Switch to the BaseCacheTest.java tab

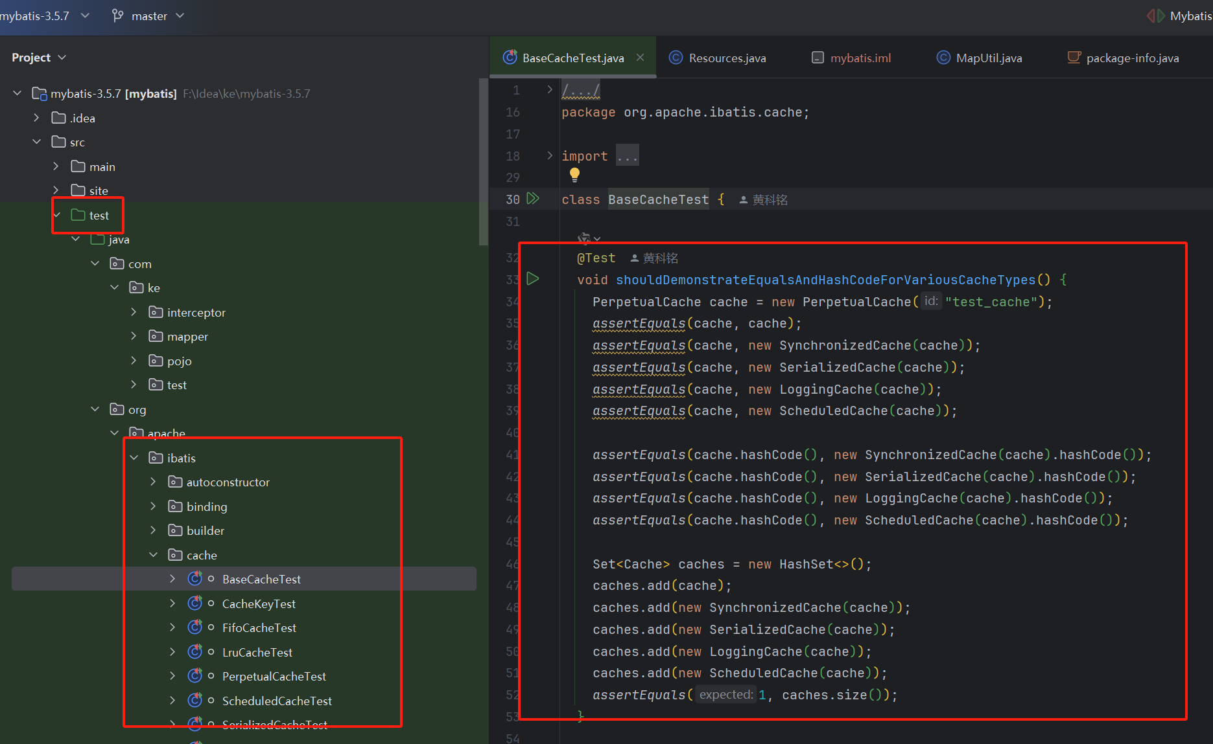click(572, 58)
